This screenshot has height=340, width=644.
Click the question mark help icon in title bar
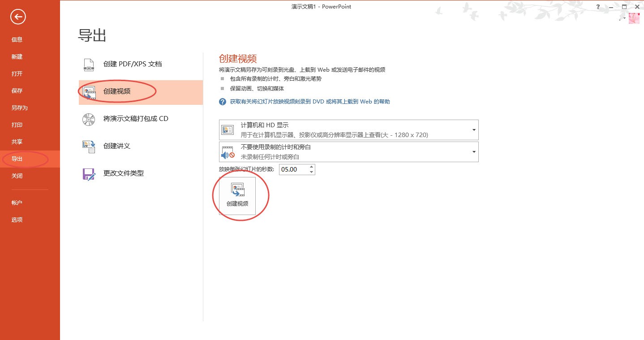click(x=598, y=7)
